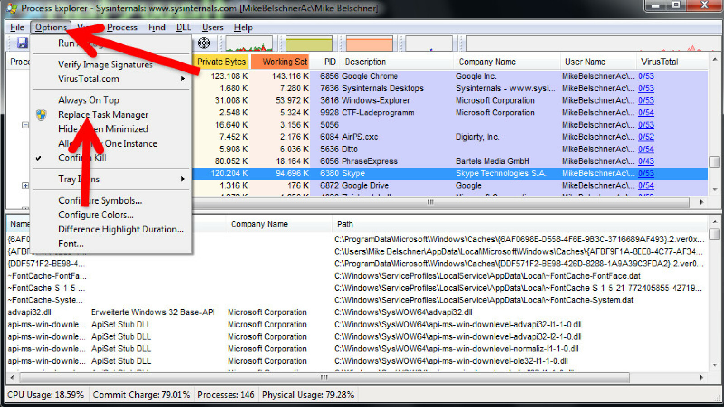Sort DLL list by Path column
Screen dimensions: 724x407
[x=520, y=224]
